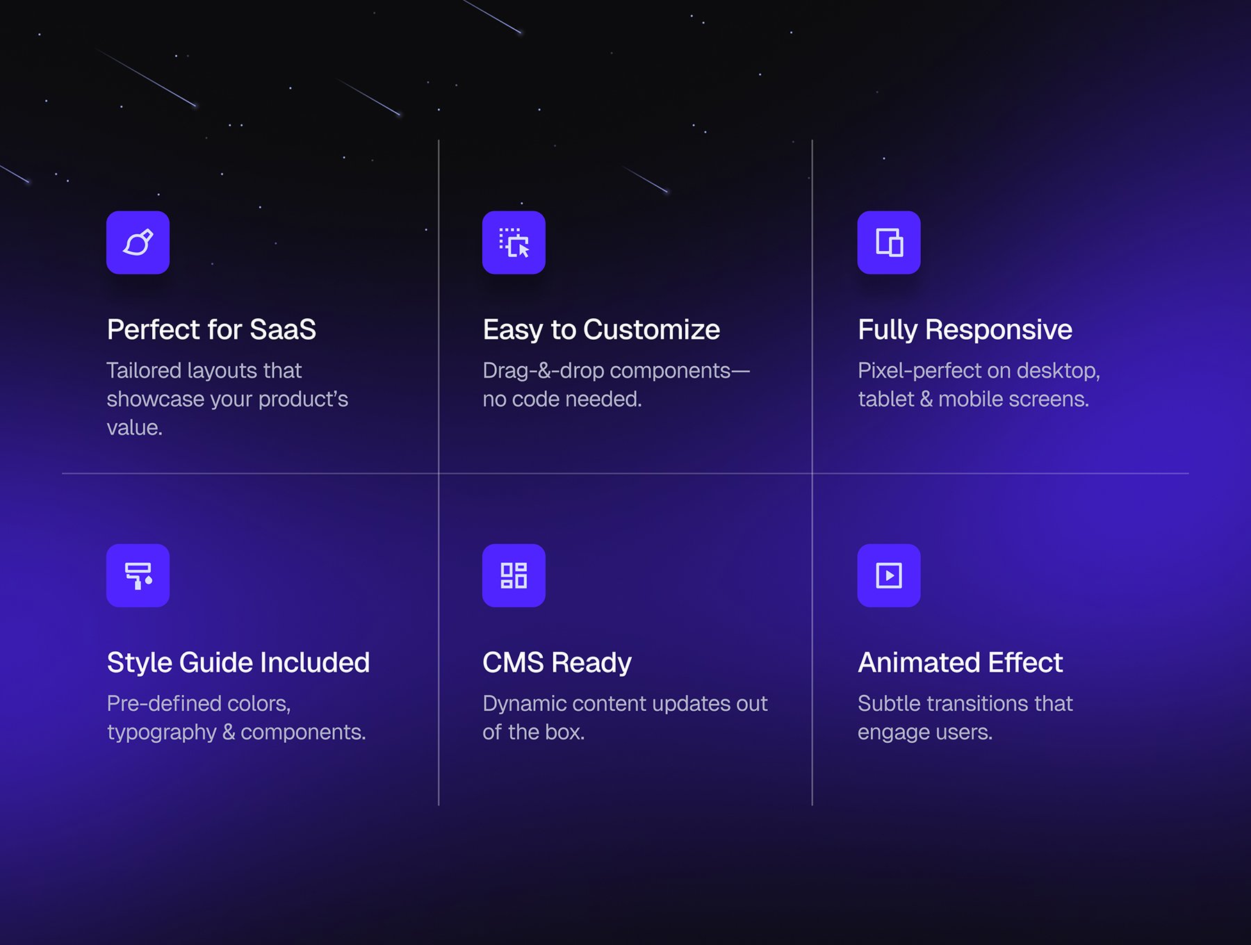This screenshot has height=945, width=1251.
Task: Click the 'Subtle transitions that engage' text
Action: tap(965, 718)
